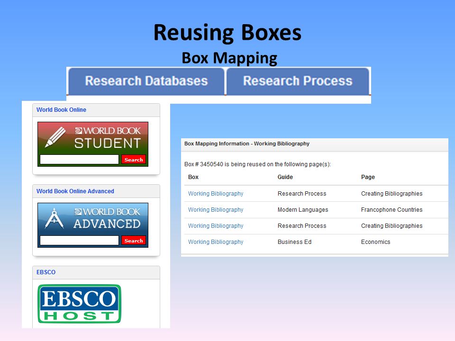Click the EBSCO Host logo

pyautogui.click(x=79, y=304)
